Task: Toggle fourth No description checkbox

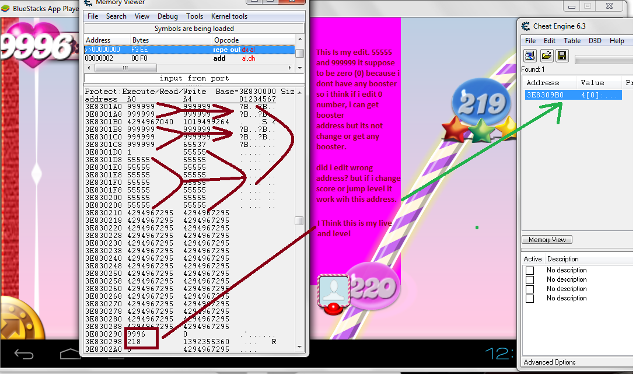Action: pyautogui.click(x=530, y=299)
